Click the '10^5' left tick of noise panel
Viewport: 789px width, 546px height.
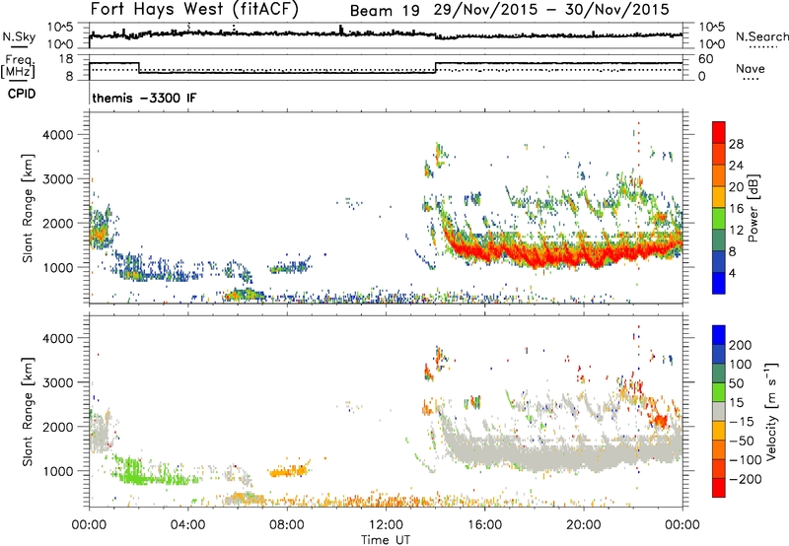tap(60, 28)
